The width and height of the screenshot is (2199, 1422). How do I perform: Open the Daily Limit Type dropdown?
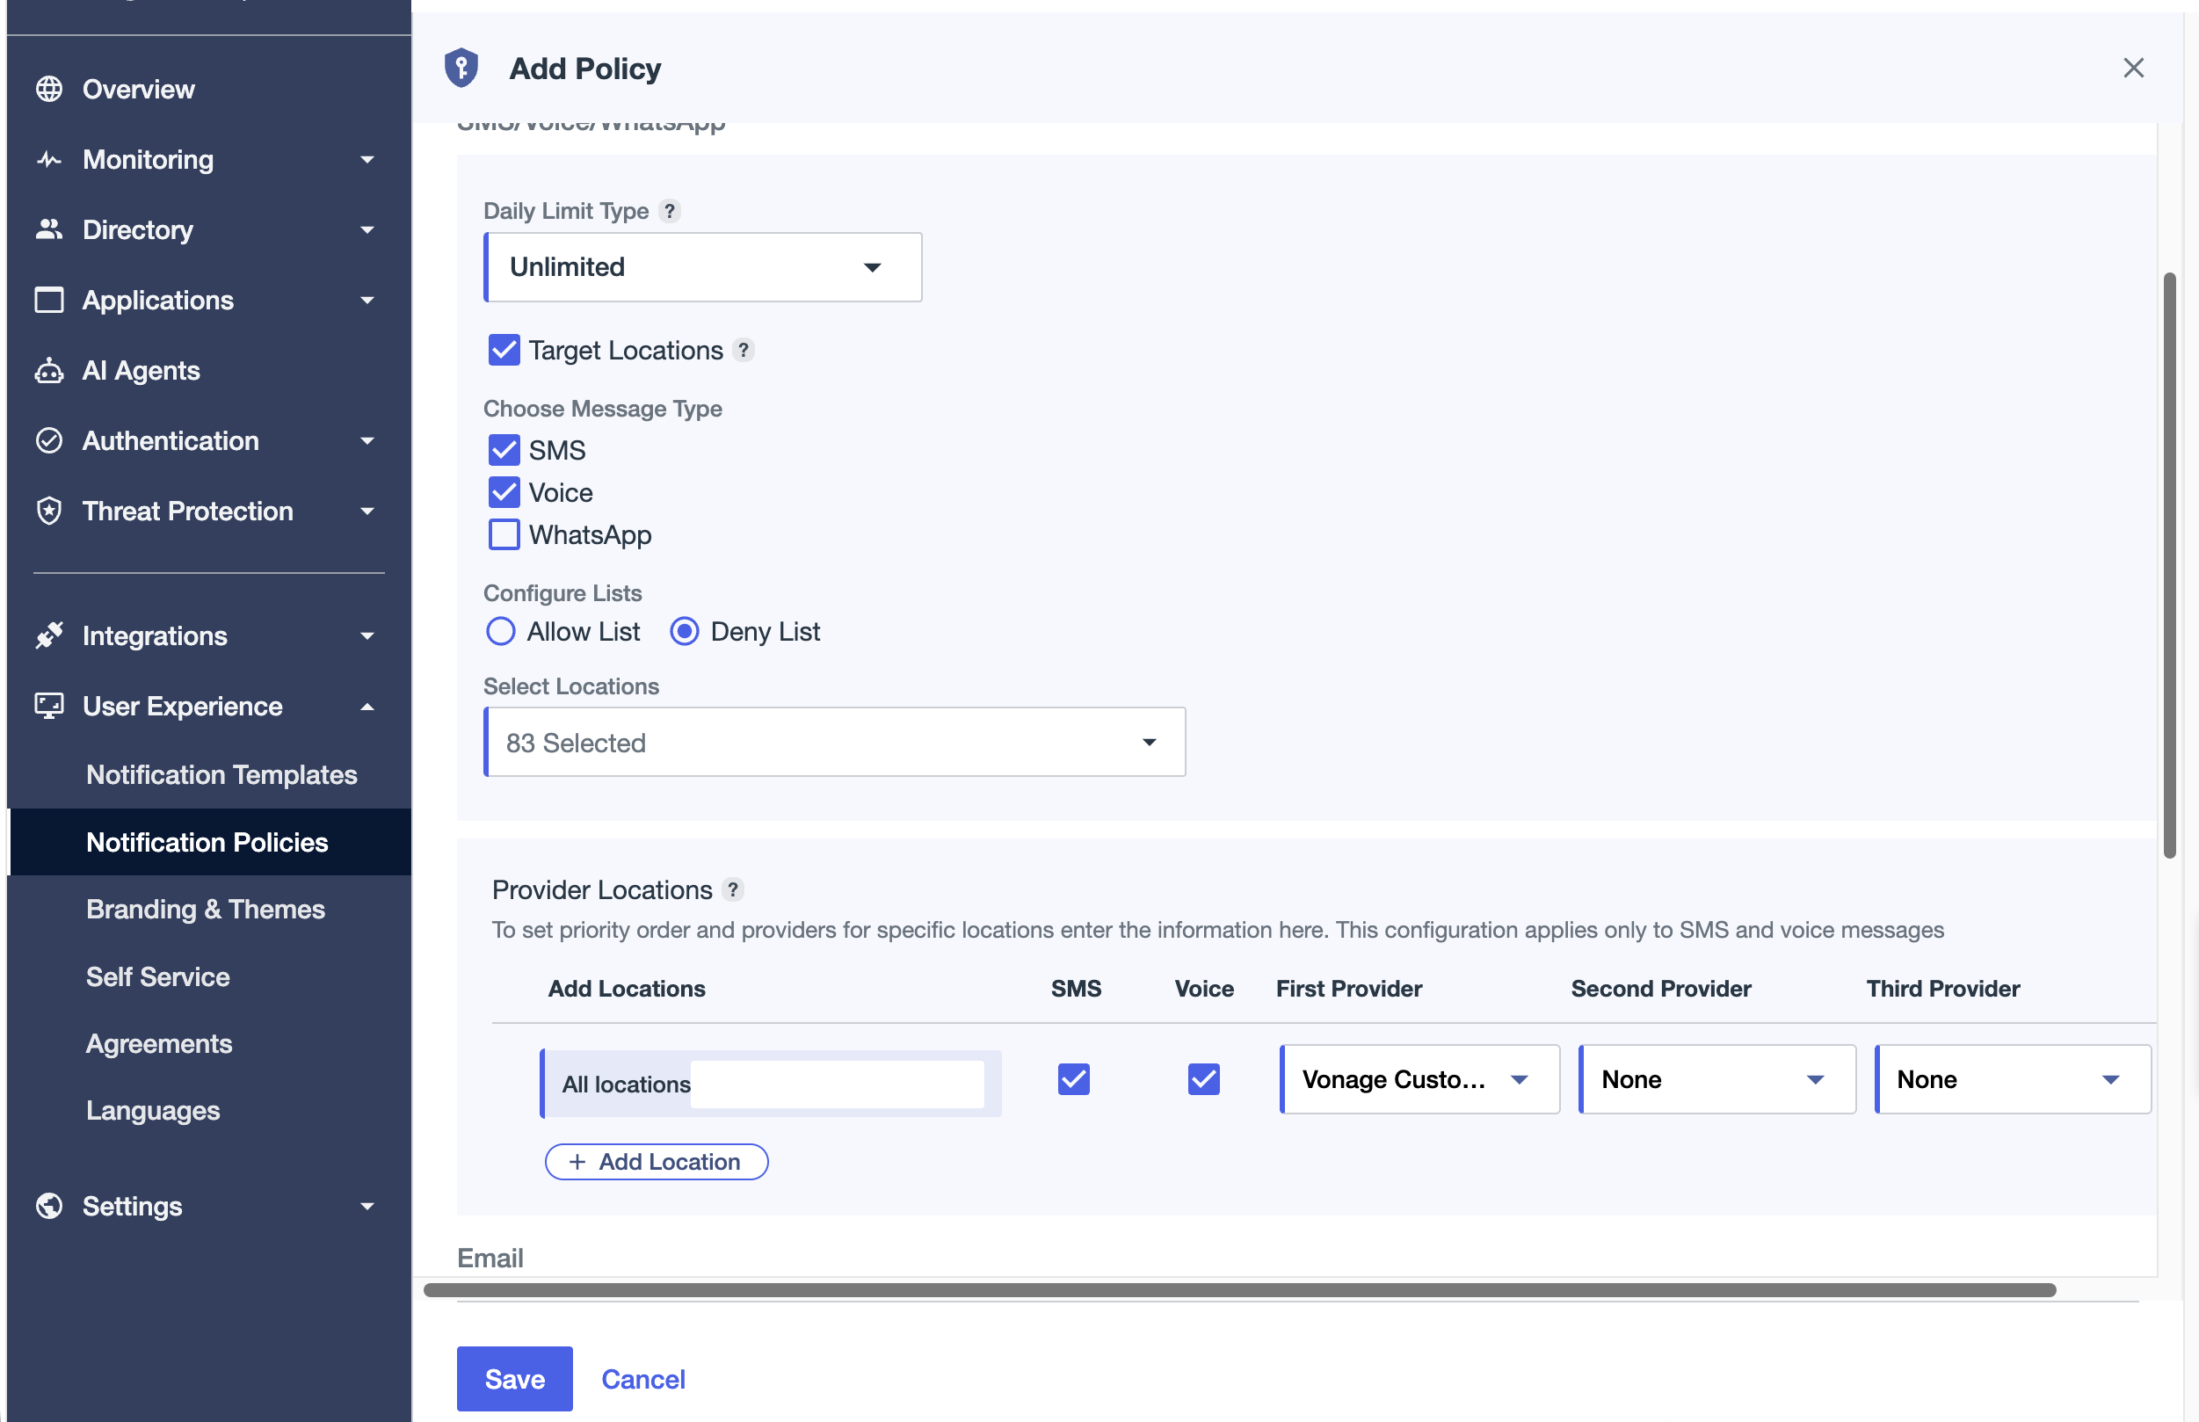(702, 267)
